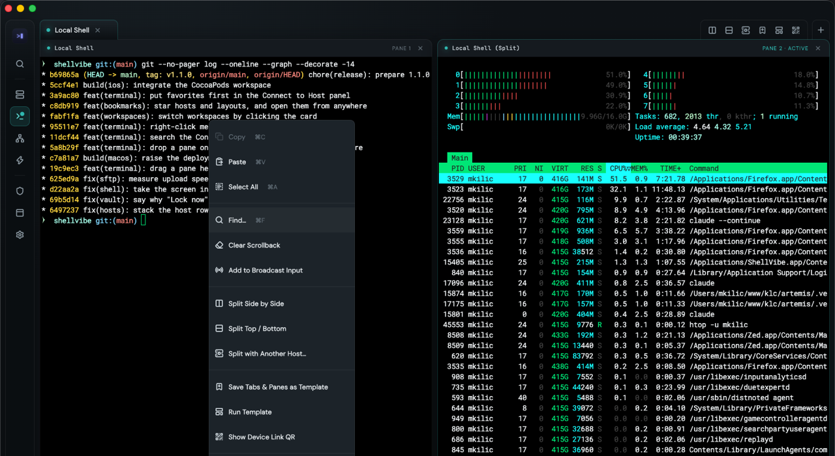Select the htop row for PID 908 inputanalyticsd
Image resolution: width=835 pixels, height=456 pixels.
633,377
